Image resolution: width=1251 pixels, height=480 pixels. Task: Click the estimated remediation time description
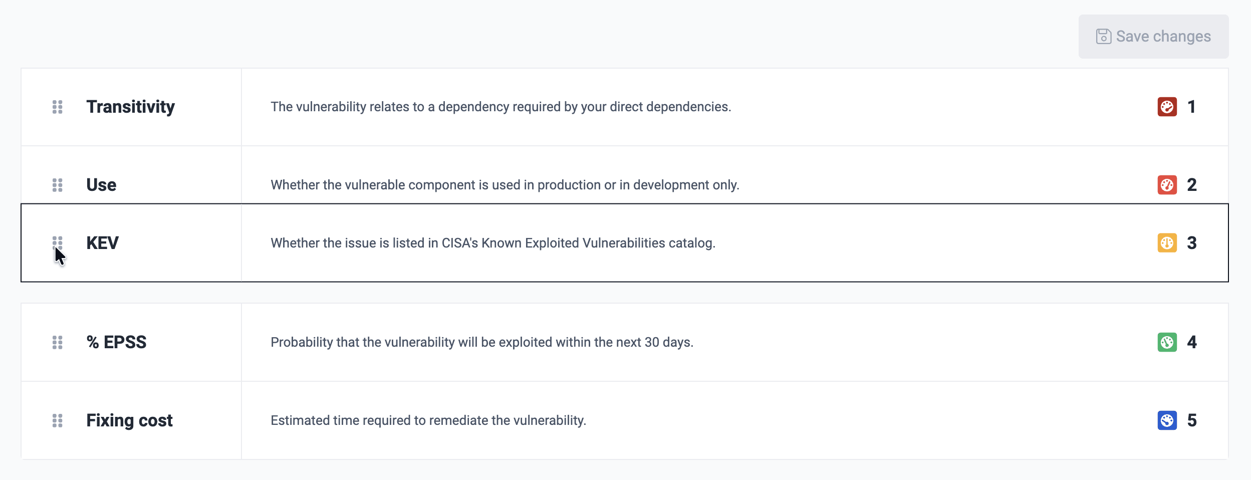pyautogui.click(x=428, y=420)
